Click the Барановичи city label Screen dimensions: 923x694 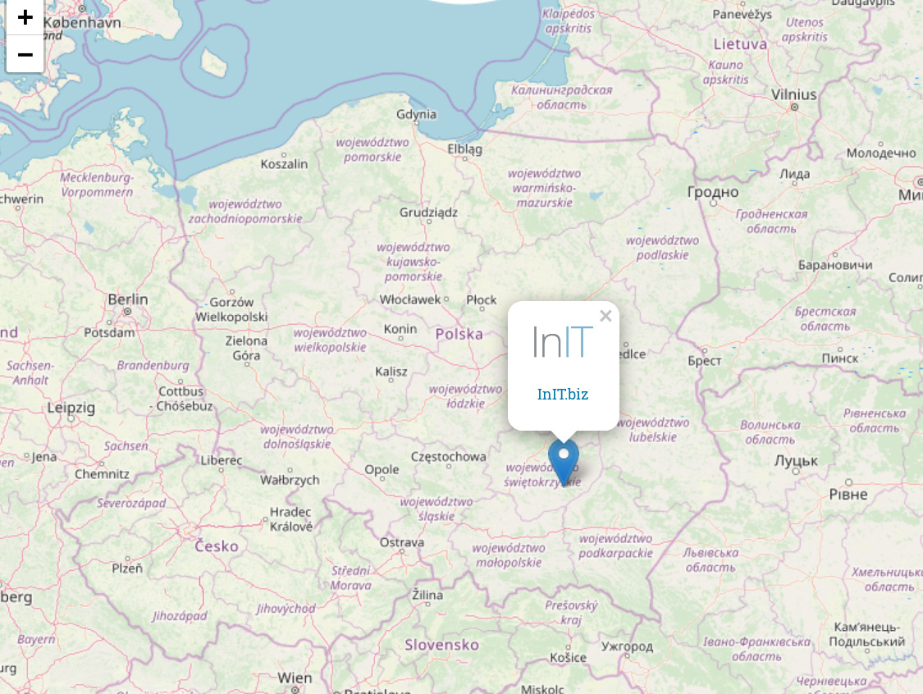(x=834, y=265)
